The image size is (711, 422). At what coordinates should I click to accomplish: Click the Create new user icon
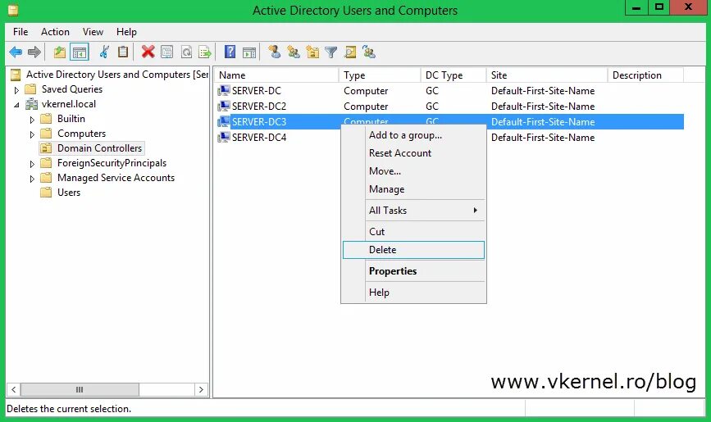coord(275,52)
